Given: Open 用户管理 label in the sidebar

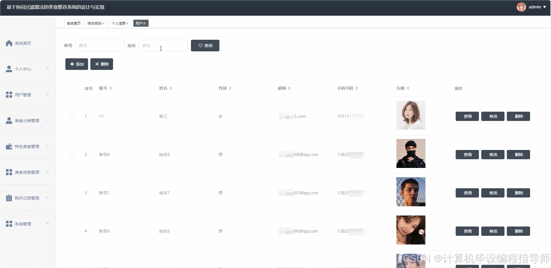Looking at the screenshot, I should tap(23, 95).
